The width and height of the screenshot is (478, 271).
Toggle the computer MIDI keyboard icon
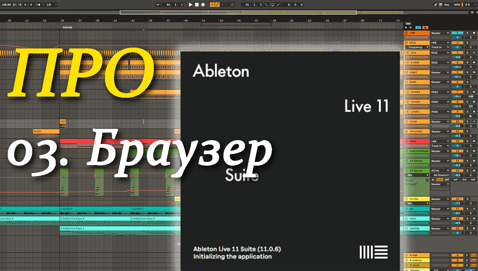441,5
